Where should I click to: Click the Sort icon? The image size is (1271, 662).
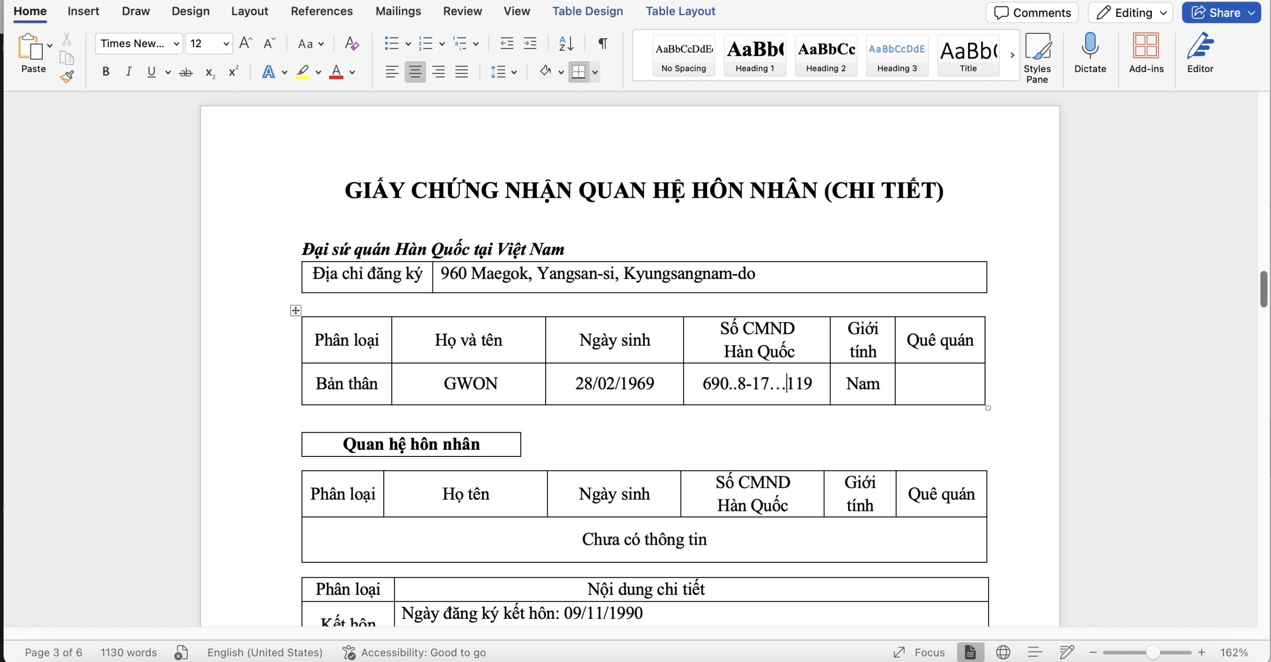[566, 44]
